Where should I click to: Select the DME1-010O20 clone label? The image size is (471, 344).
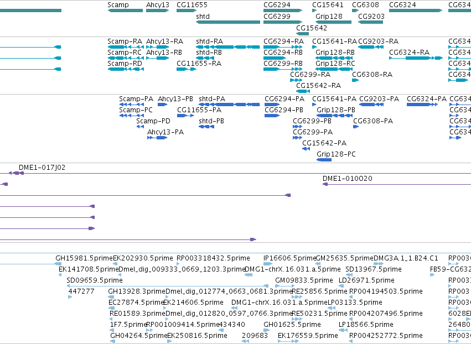(347, 179)
